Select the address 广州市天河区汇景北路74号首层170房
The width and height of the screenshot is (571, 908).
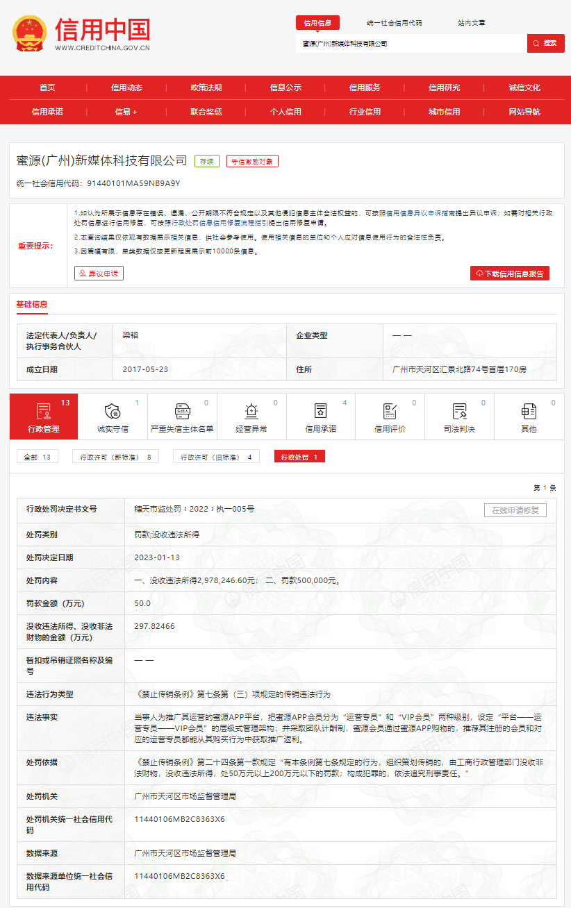459,369
